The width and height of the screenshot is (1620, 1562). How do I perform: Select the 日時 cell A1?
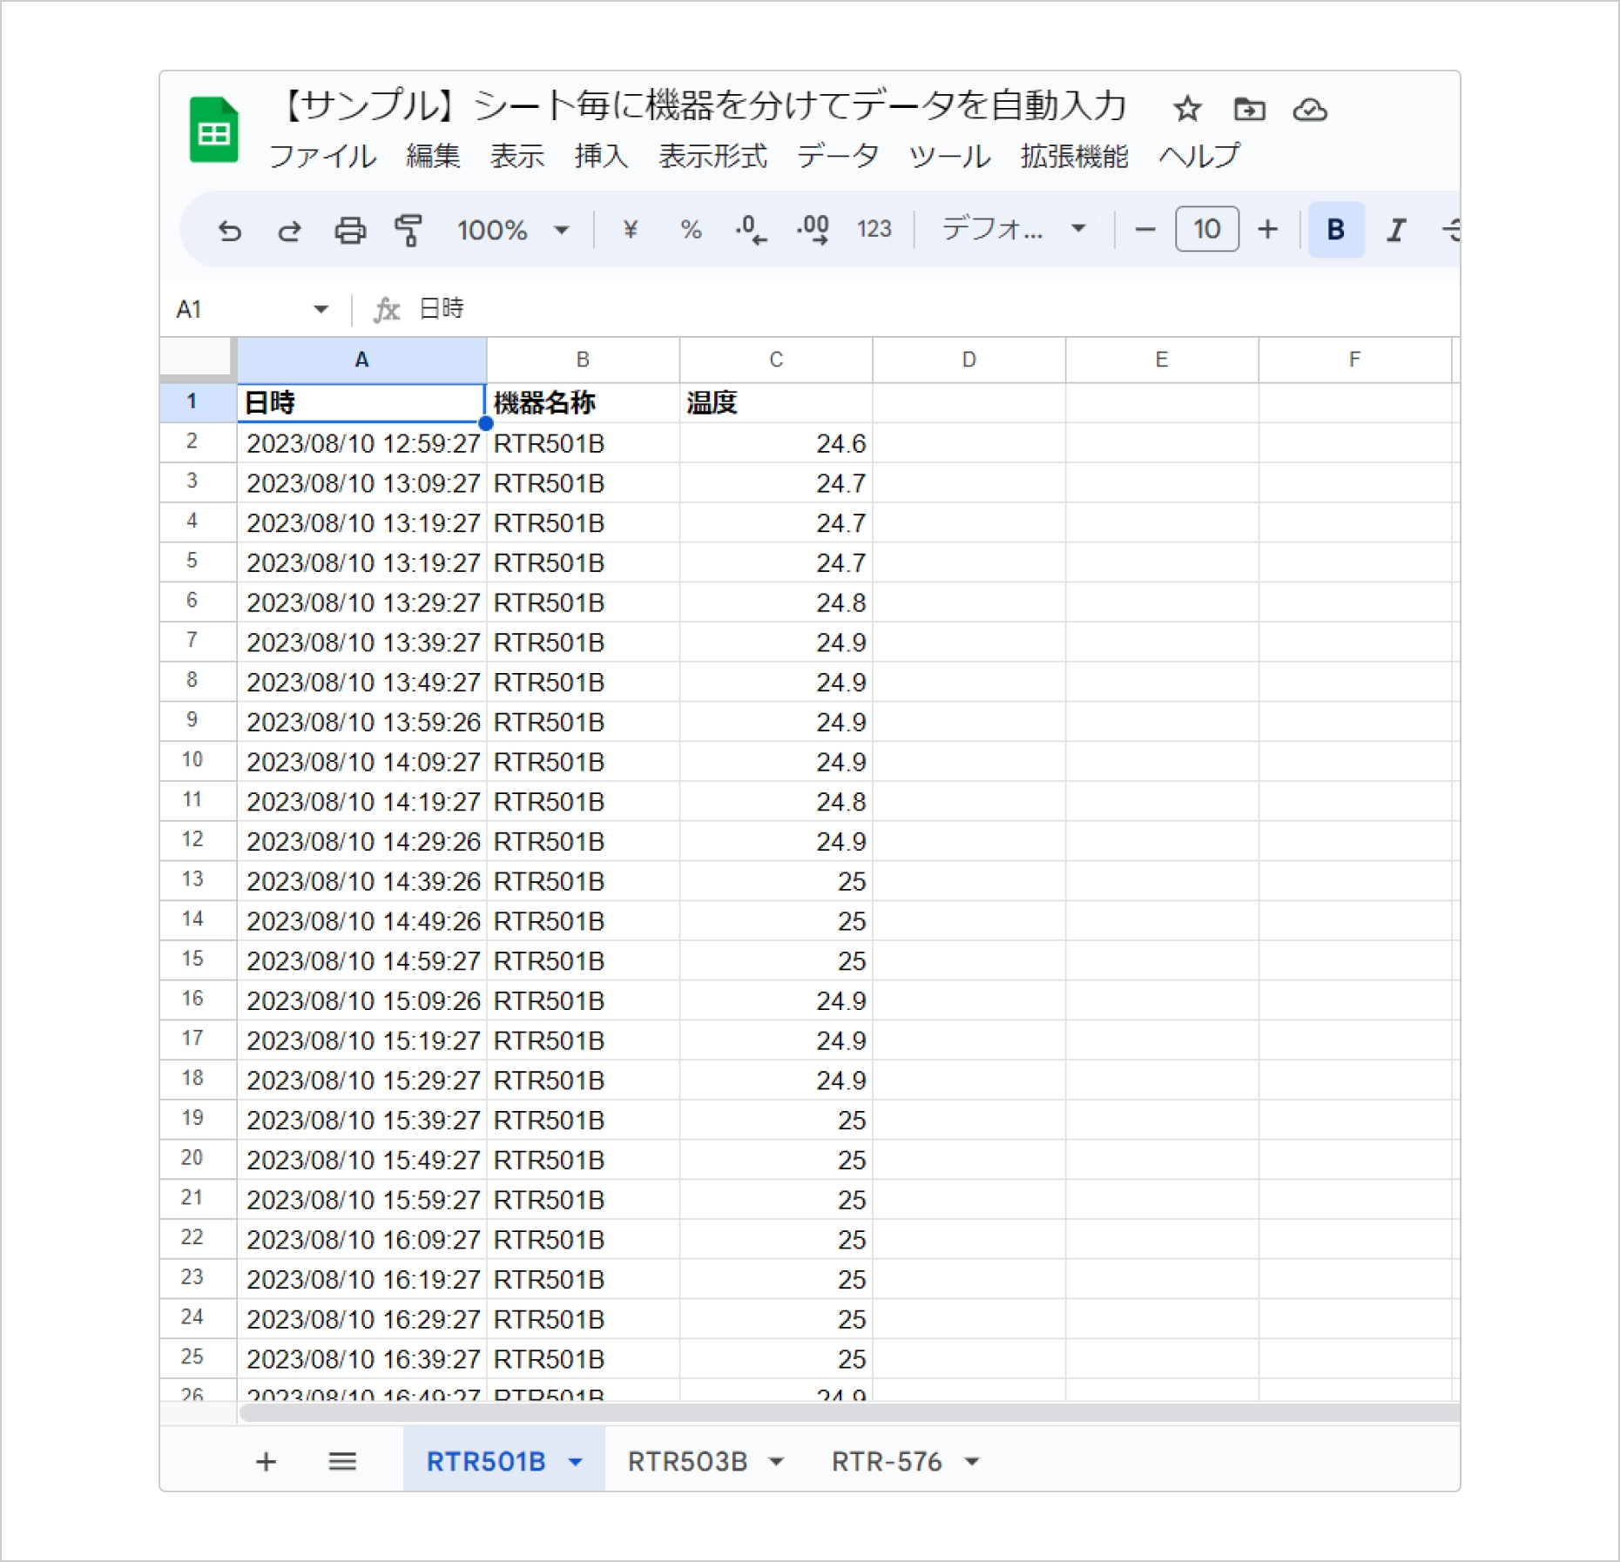(361, 403)
